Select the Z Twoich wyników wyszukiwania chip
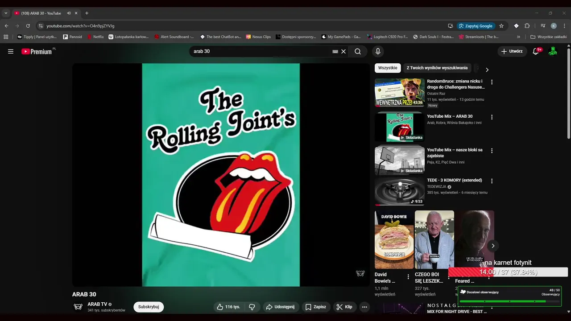 click(437, 68)
